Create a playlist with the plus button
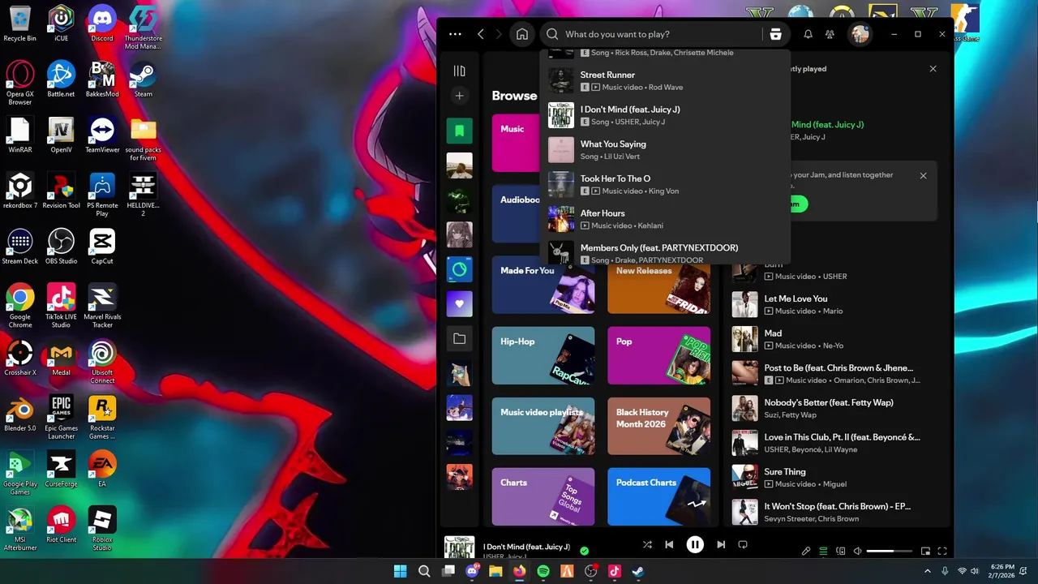1038x584 pixels. (459, 96)
